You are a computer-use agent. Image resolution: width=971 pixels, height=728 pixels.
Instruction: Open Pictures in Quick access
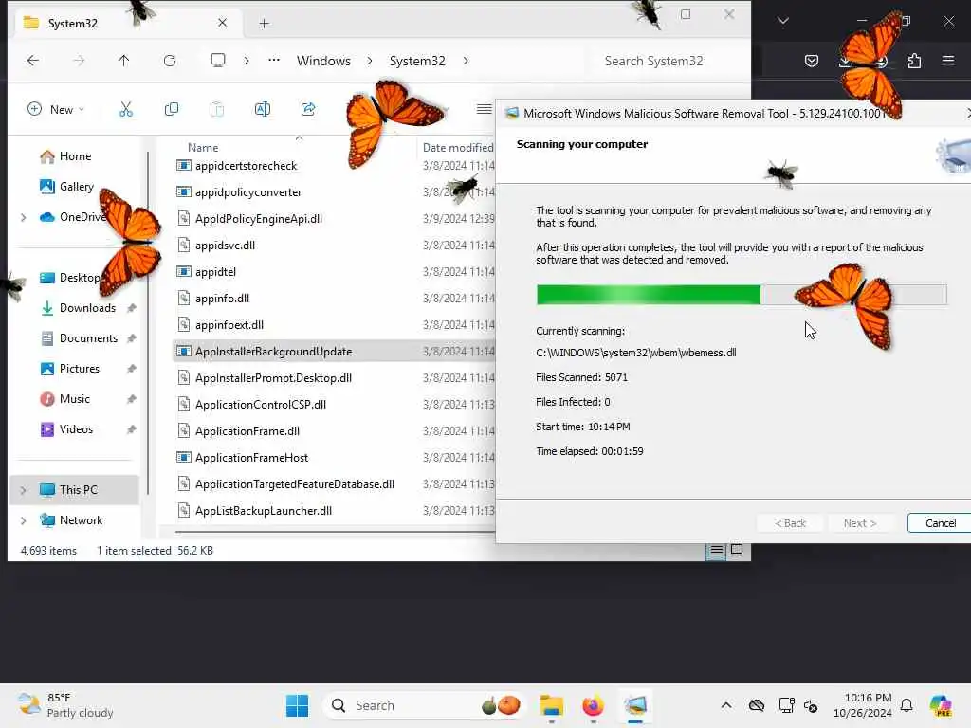[x=80, y=369]
